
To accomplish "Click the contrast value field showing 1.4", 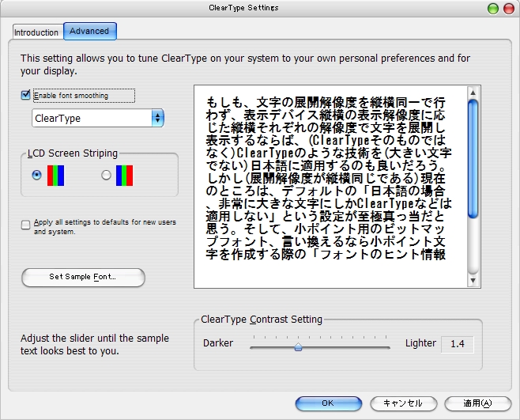I will pos(457,344).
